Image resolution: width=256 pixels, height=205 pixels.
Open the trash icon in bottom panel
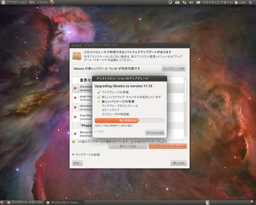[208, 203]
